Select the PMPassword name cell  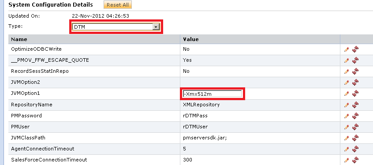(x=94, y=116)
